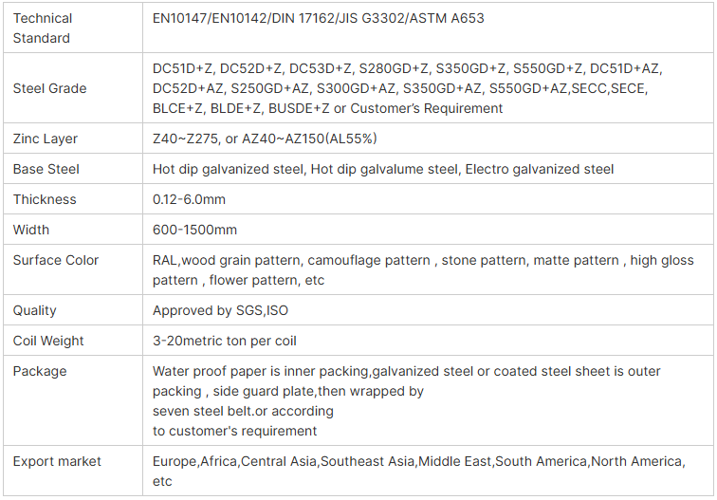
Task: Click the 3-20metric ton per coil value
Action: [x=224, y=341]
